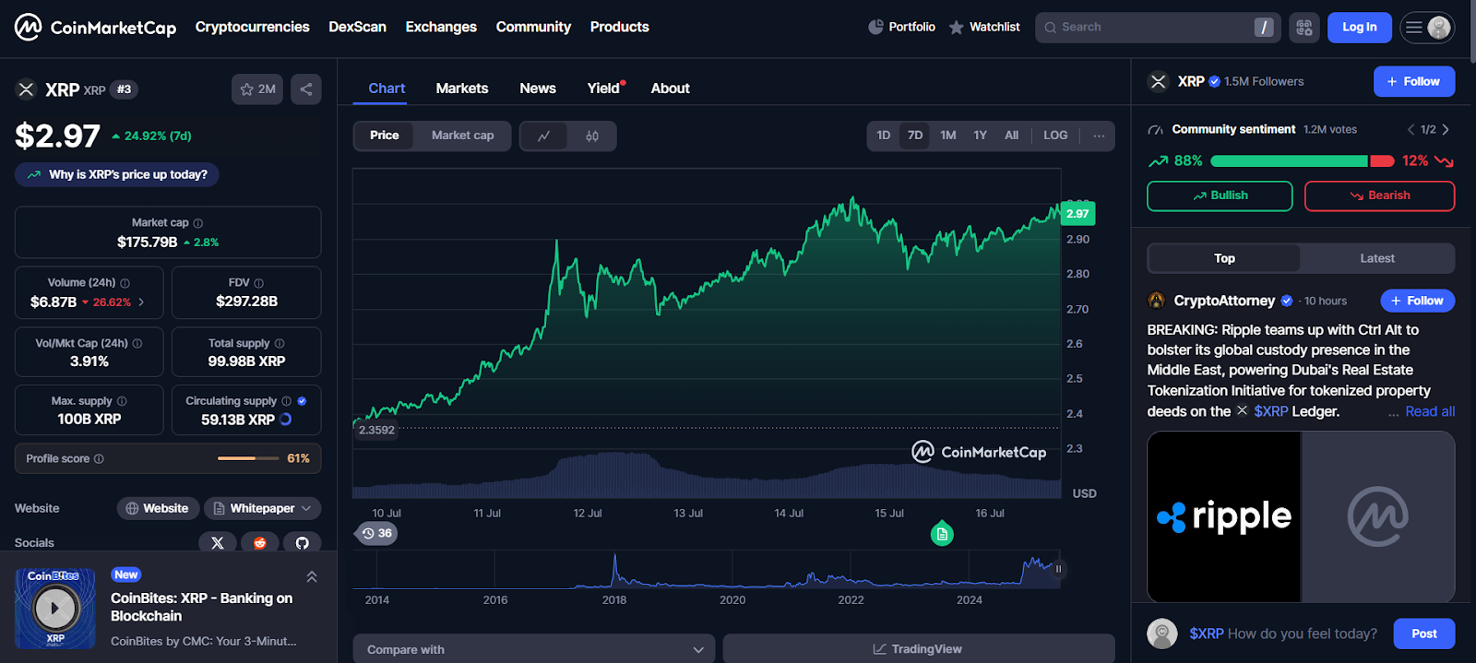Screen dimensions: 1476x663
Task: Click the Profile score progress bar
Action: click(248, 458)
